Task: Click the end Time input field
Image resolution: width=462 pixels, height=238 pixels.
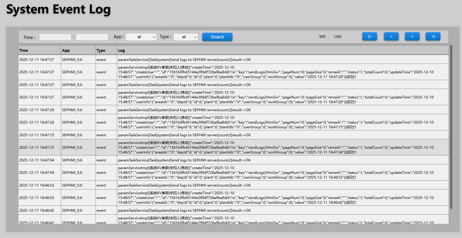Action: tap(92, 37)
